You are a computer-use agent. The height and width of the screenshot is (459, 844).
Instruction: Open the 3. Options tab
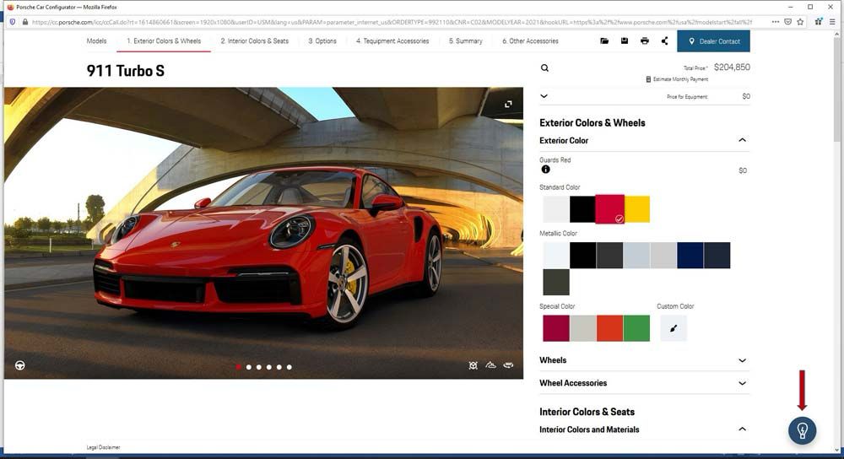(322, 40)
